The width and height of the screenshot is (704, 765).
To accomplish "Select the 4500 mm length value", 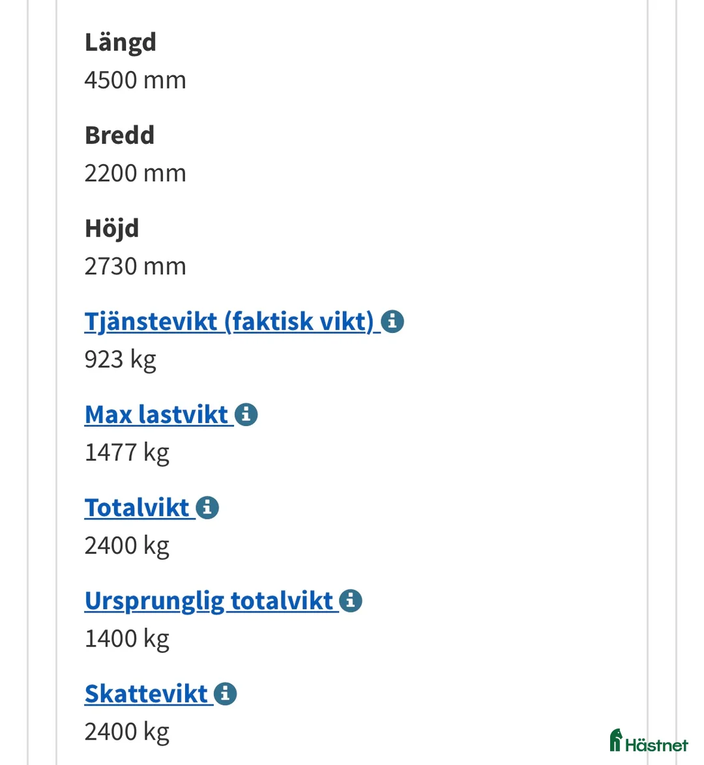I will 135,79.
